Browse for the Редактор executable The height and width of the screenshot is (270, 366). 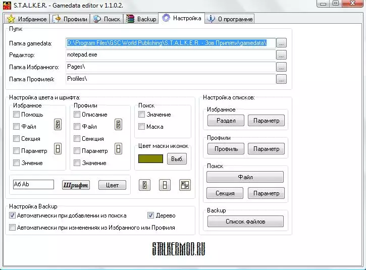pos(281,55)
